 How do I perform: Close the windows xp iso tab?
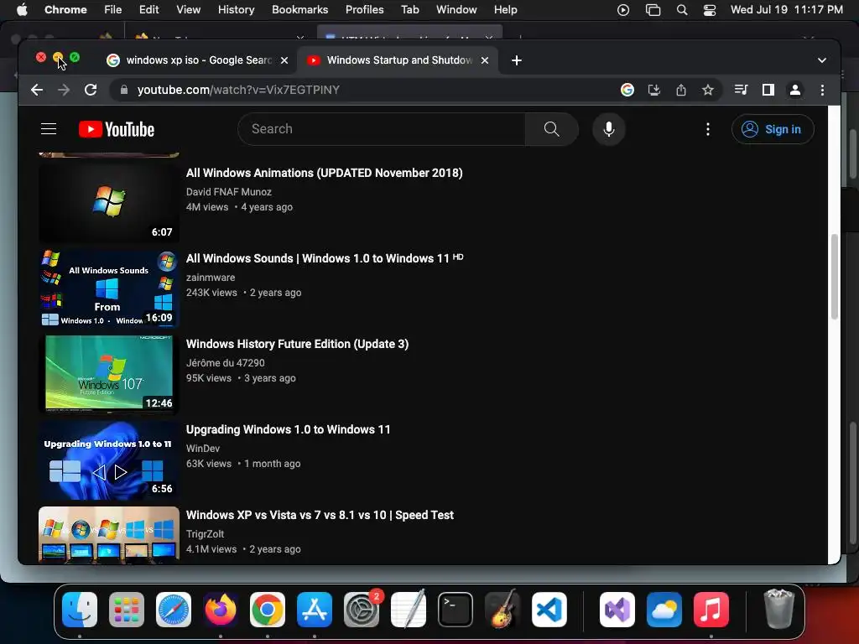pyautogui.click(x=284, y=60)
